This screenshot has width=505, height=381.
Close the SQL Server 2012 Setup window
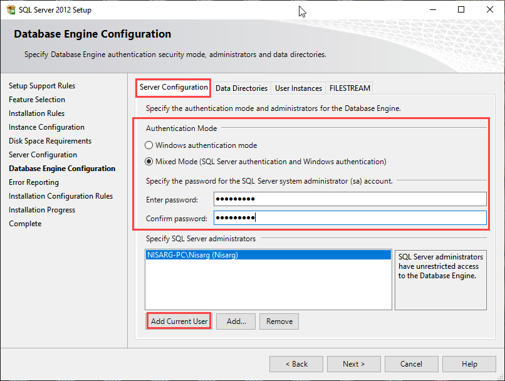click(x=490, y=9)
